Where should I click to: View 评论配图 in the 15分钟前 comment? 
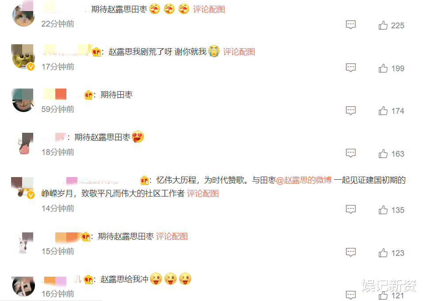[x=172, y=236]
